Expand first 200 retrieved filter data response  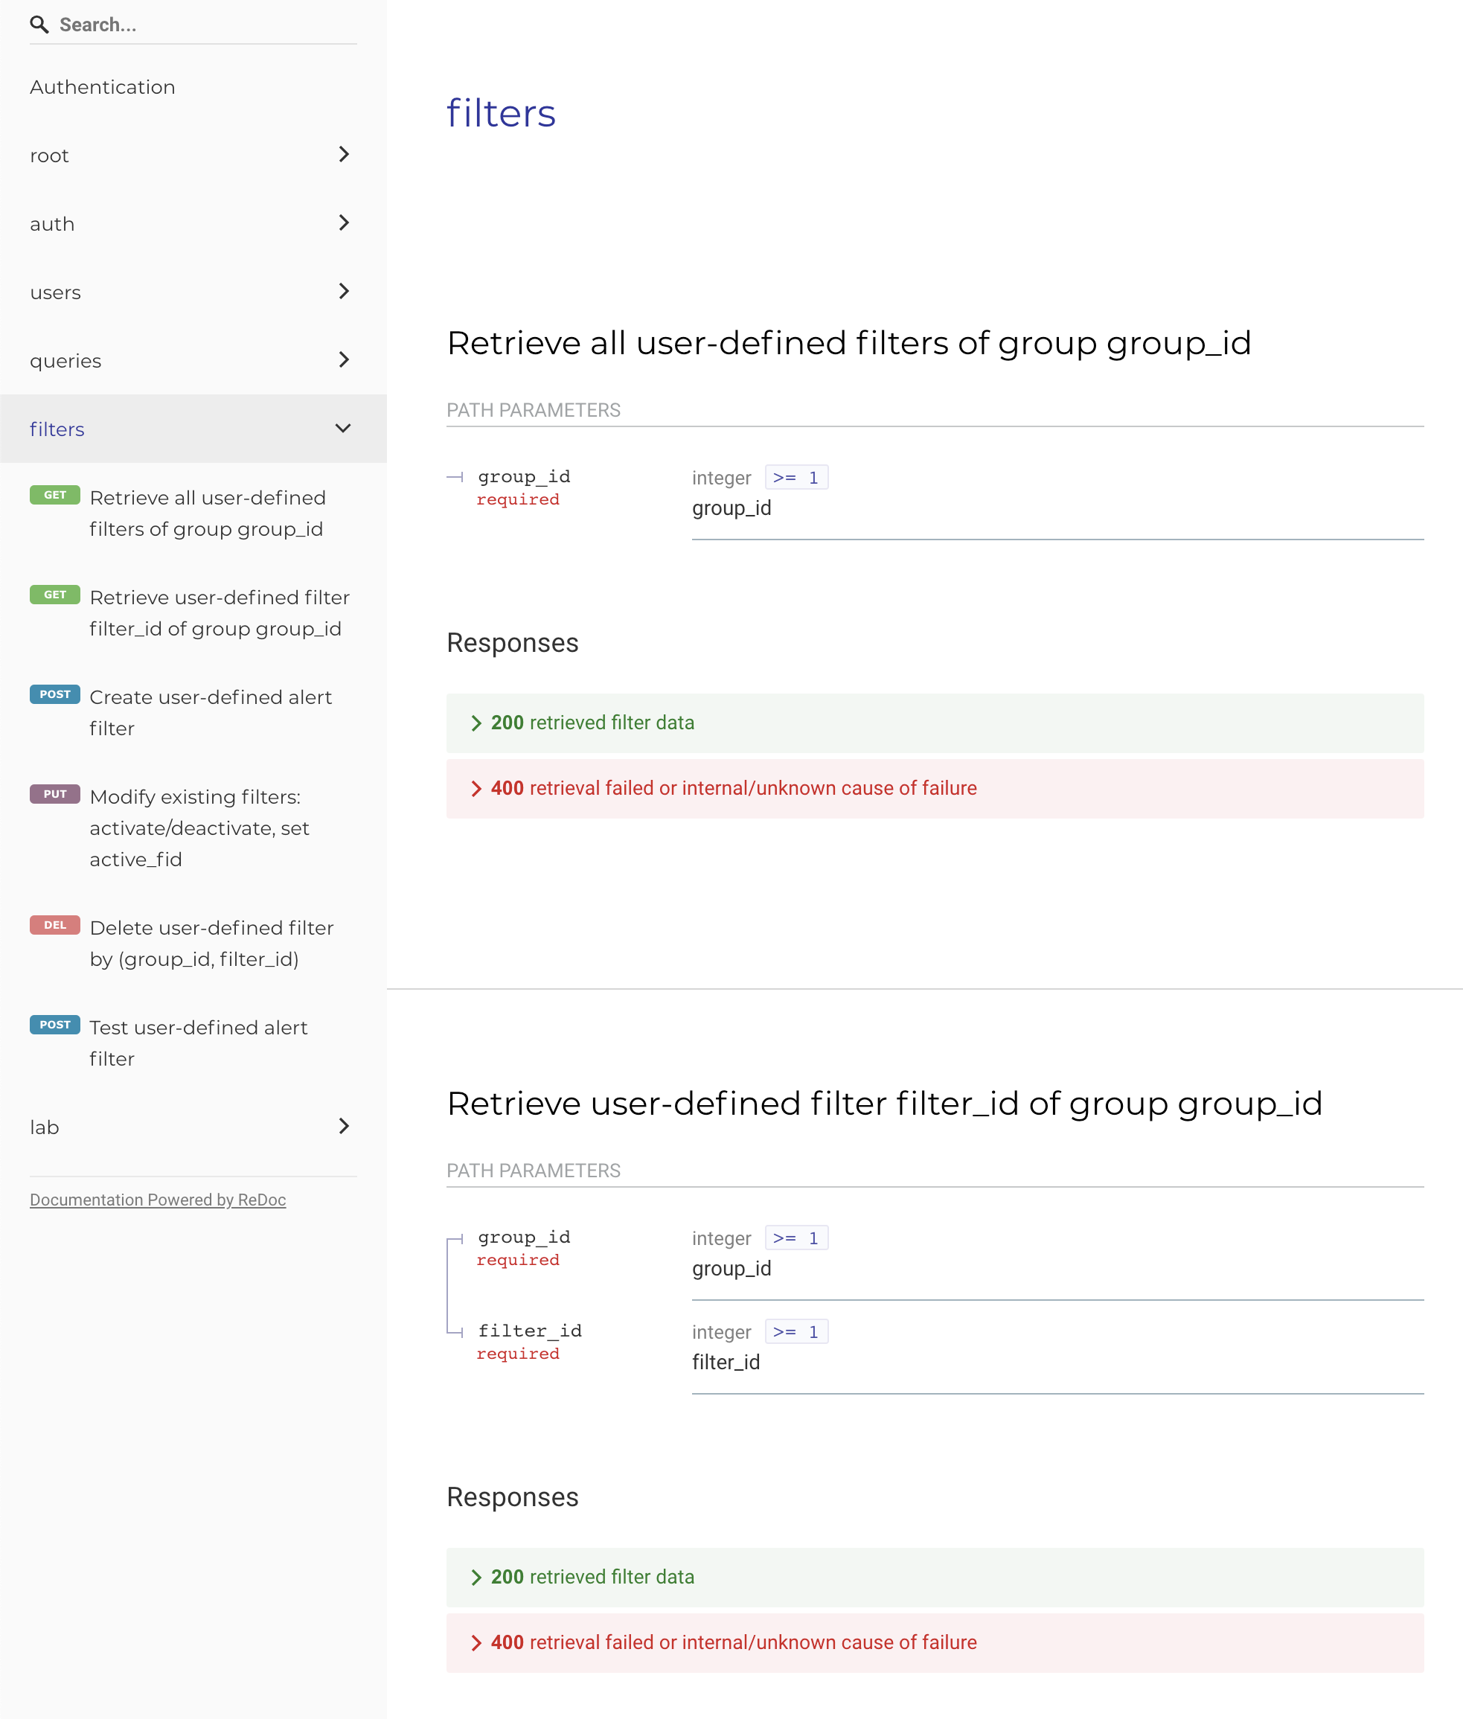(x=935, y=723)
